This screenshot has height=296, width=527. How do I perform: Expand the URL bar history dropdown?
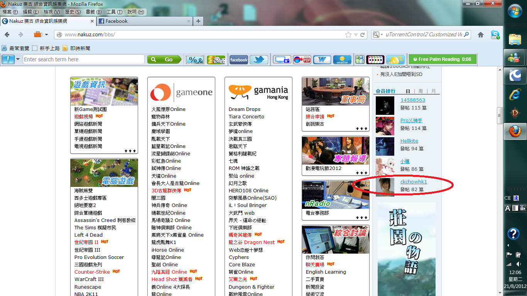pyautogui.click(x=356, y=35)
